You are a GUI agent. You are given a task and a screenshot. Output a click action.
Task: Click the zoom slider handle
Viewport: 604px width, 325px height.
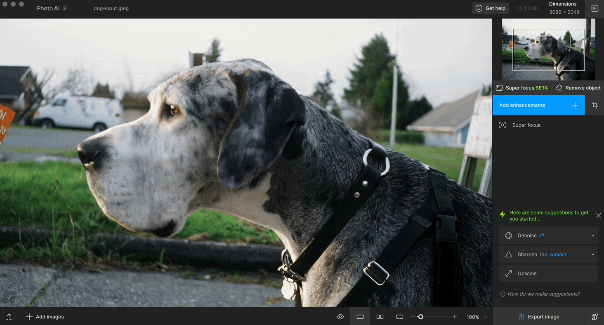pos(420,317)
